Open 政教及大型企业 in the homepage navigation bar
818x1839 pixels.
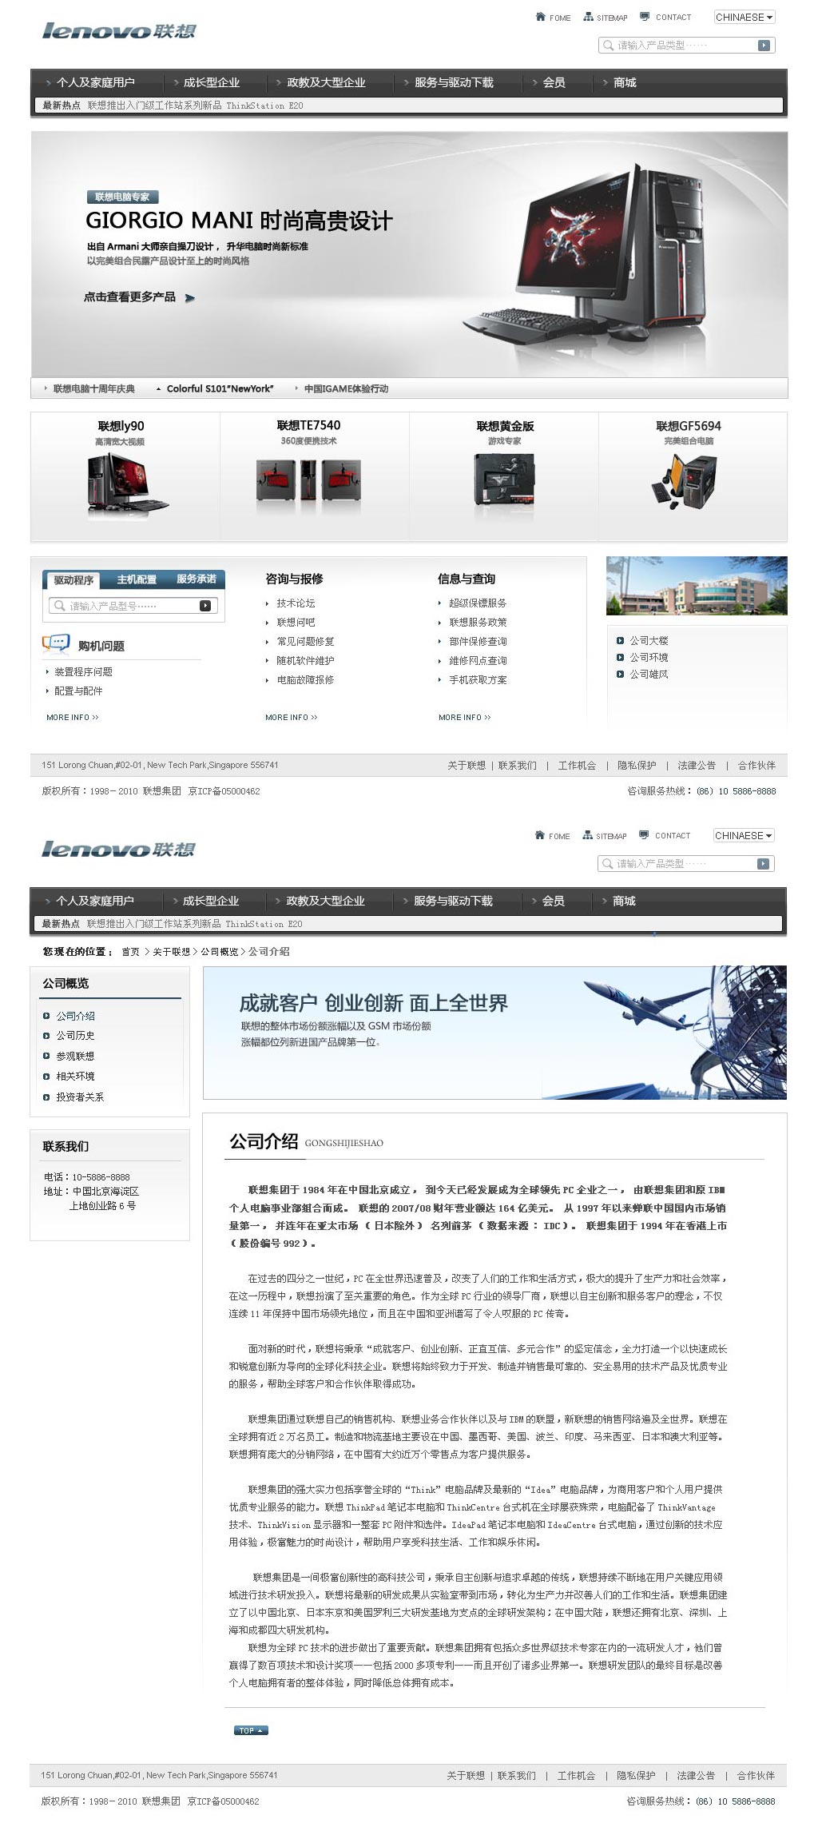pyautogui.click(x=326, y=82)
